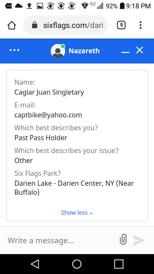This screenshot has height=274, width=154.
Task: Open Chrome's three-dot overflow menu
Action: pyautogui.click(x=141, y=25)
